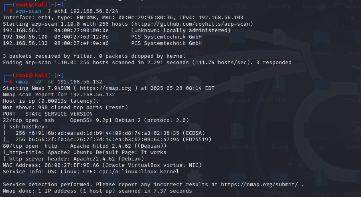The image size is (361, 197).
Task: Click the csh.zip archive desktop icon
Action: 321,184
